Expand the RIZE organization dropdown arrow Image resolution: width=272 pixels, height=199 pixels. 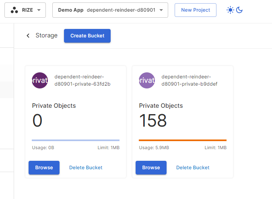[39, 10]
